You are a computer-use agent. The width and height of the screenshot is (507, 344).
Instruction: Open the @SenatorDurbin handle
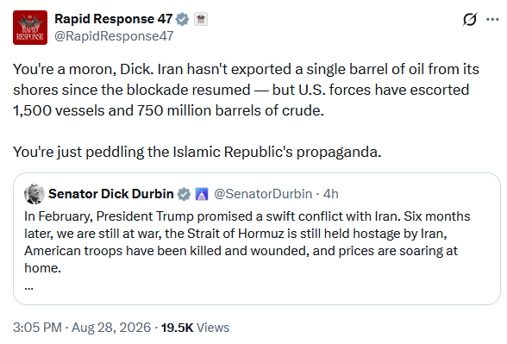pyautogui.click(x=263, y=194)
